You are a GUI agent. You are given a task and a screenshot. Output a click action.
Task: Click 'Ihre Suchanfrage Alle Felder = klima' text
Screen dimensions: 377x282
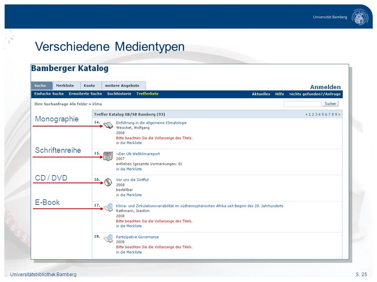[x=68, y=104]
